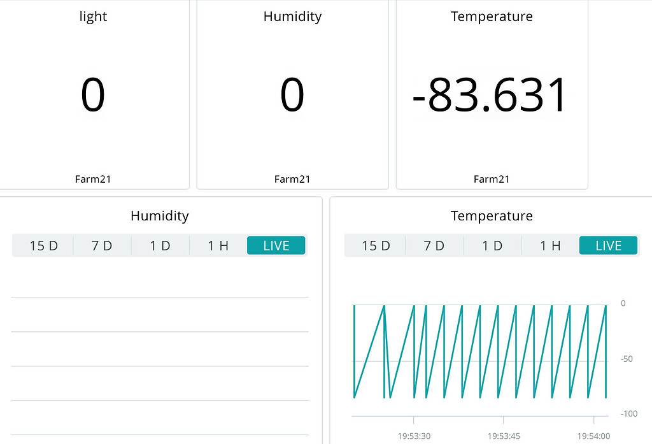The width and height of the screenshot is (652, 444).
Task: Click the Humidity widget value 0
Action: (x=292, y=96)
